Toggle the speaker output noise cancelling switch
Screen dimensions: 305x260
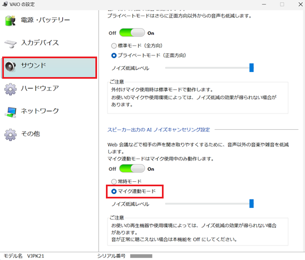point(132,169)
